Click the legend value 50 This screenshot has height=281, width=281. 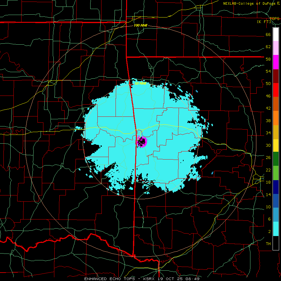[x=268, y=84]
